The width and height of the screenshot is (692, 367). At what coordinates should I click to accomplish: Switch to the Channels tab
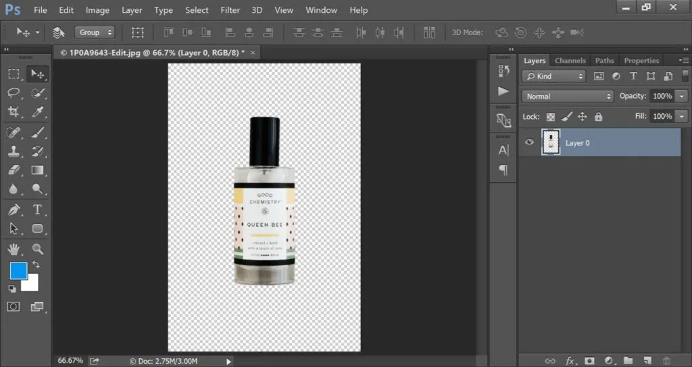tap(570, 60)
